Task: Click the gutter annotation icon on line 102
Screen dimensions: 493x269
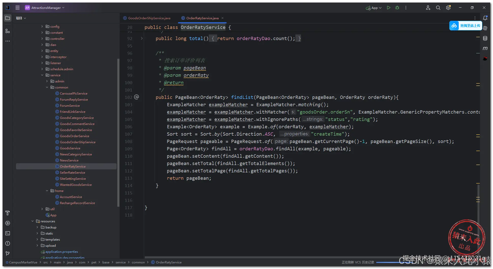Action: (136, 97)
